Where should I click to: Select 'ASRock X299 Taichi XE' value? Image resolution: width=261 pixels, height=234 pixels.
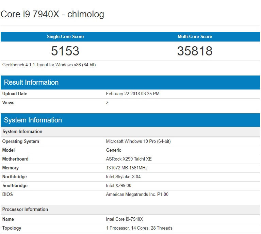coord(129,159)
